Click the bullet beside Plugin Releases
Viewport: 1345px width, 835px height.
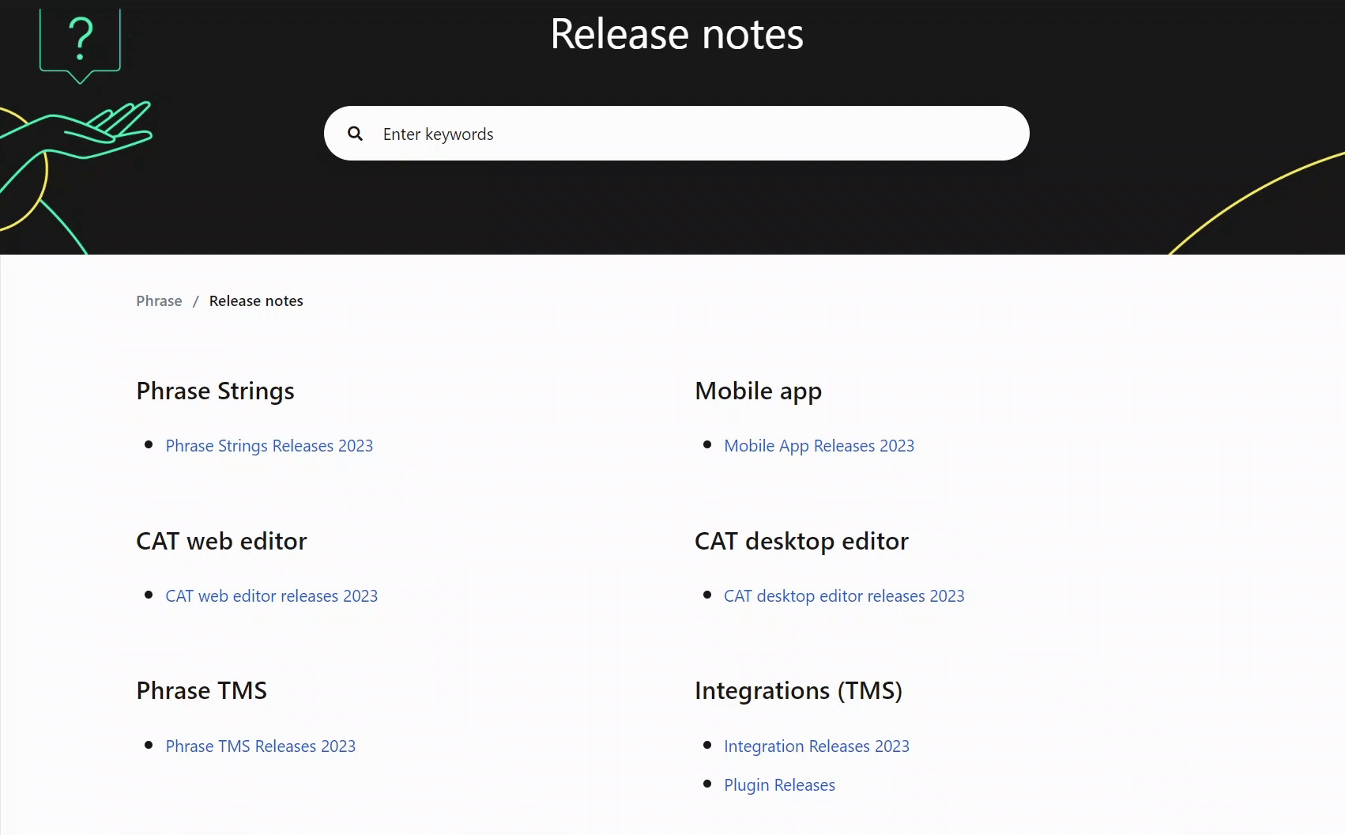pos(709,784)
